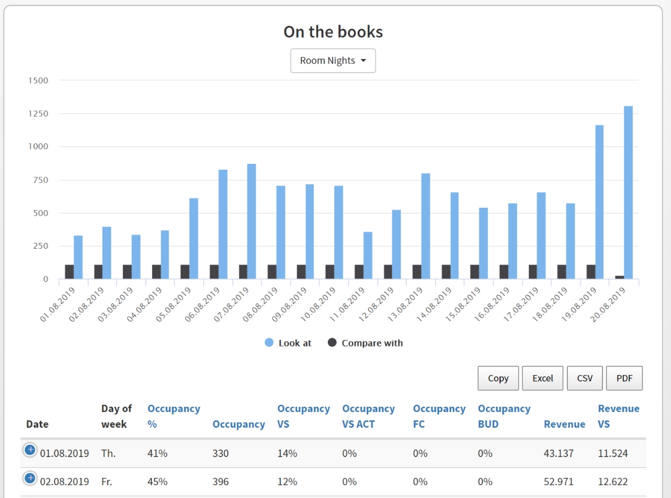This screenshot has width=671, height=498.
Task: Export the table to Excel
Action: point(542,378)
